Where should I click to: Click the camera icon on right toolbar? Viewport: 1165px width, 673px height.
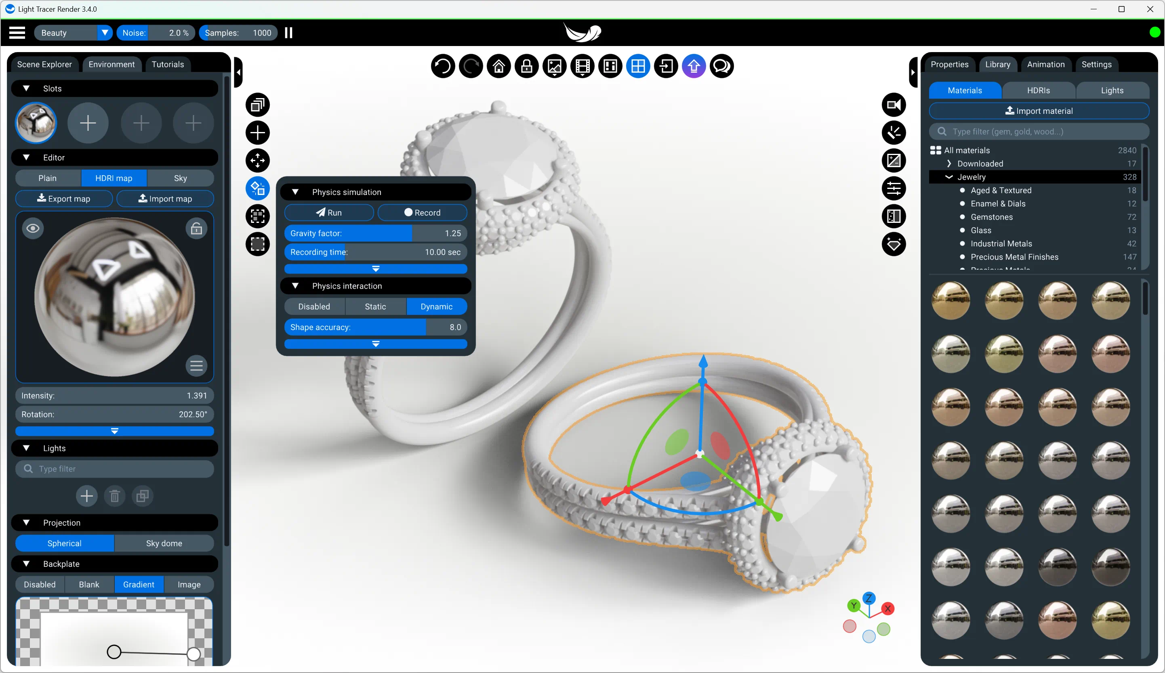[x=894, y=105]
